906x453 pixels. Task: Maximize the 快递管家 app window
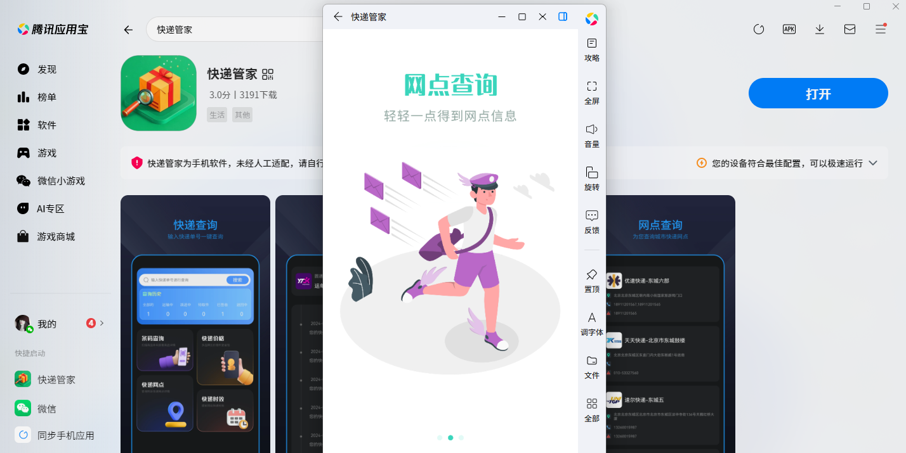point(522,16)
